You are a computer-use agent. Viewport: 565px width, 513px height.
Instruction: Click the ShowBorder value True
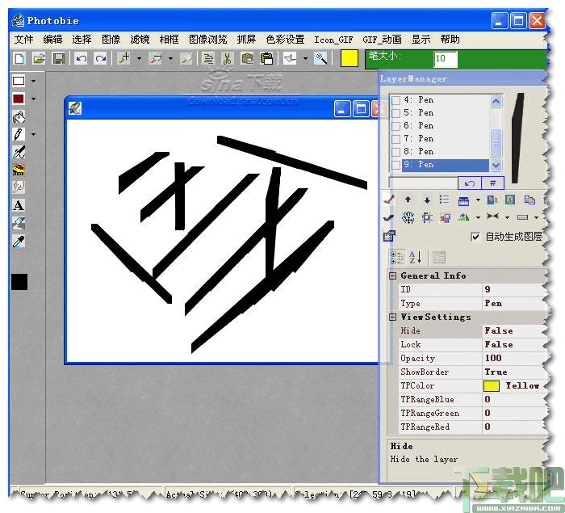496,372
